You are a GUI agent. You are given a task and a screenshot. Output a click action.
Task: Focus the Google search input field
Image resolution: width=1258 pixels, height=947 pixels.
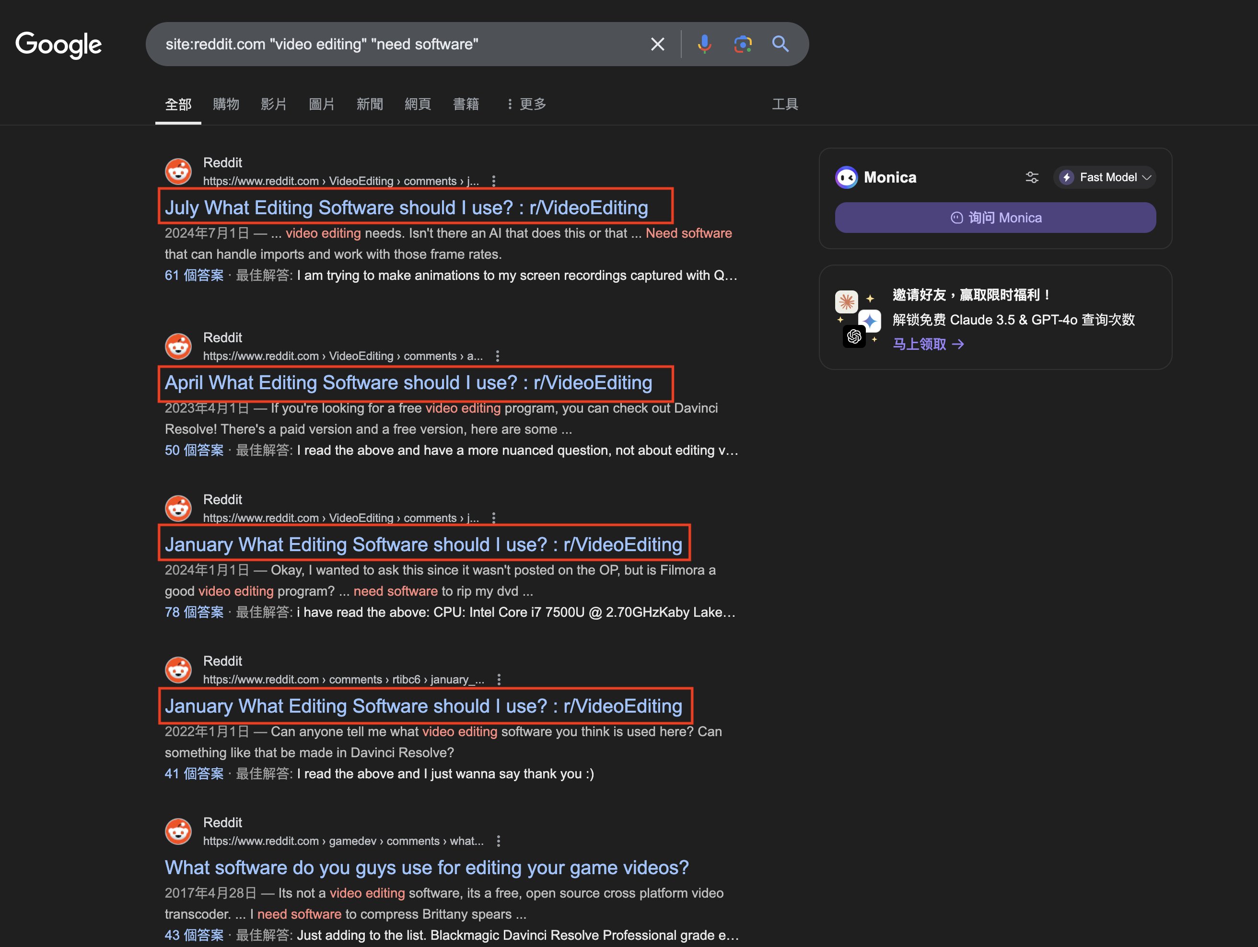pyautogui.click(x=398, y=45)
